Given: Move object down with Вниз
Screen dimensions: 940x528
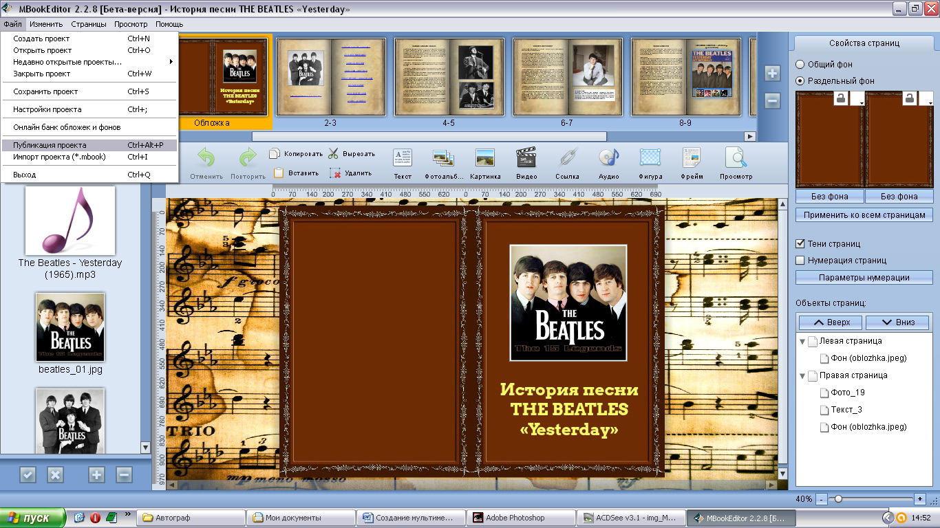Looking at the screenshot, I should click(x=898, y=322).
